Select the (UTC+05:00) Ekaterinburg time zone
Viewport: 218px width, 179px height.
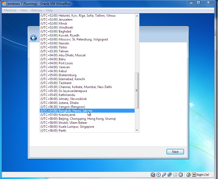87,75
